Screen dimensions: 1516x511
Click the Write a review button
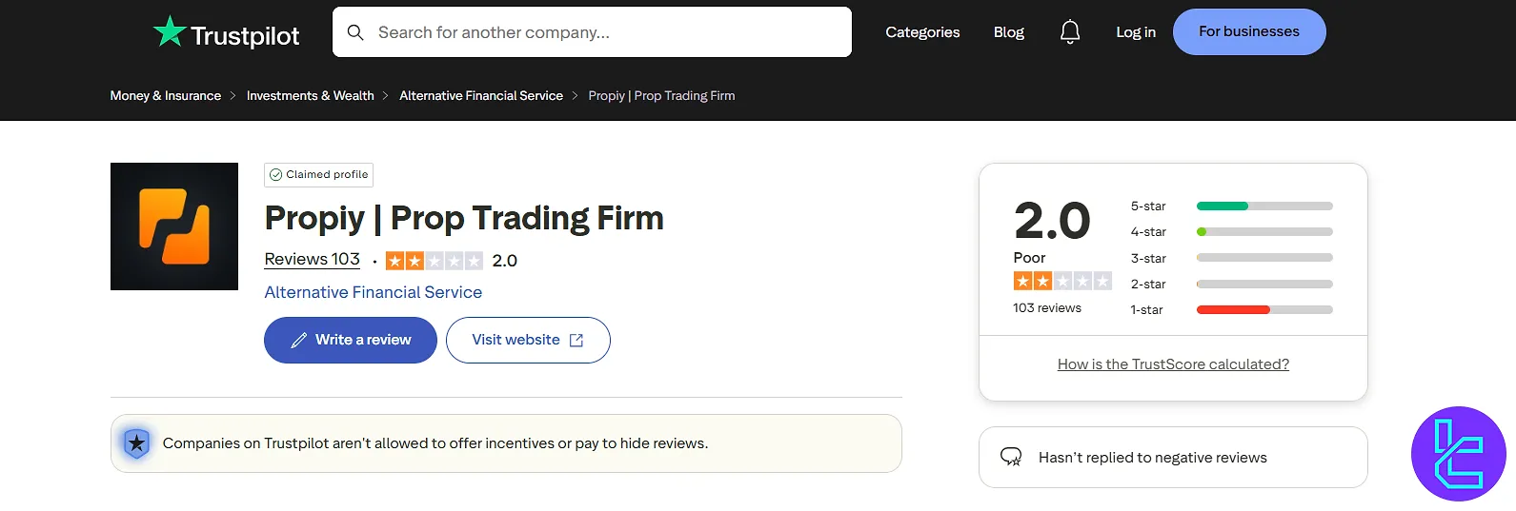point(351,340)
